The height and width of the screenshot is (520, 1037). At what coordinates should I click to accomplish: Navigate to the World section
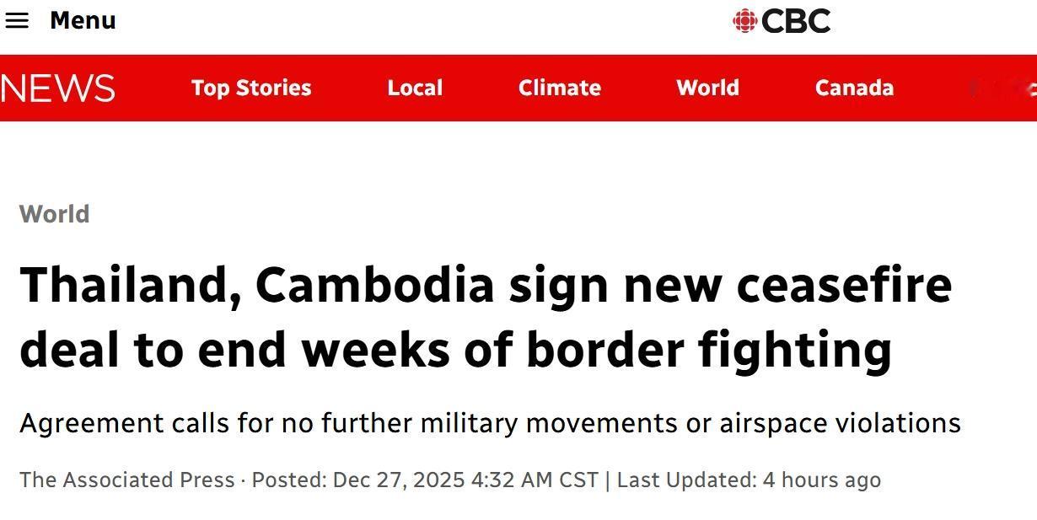(x=707, y=88)
